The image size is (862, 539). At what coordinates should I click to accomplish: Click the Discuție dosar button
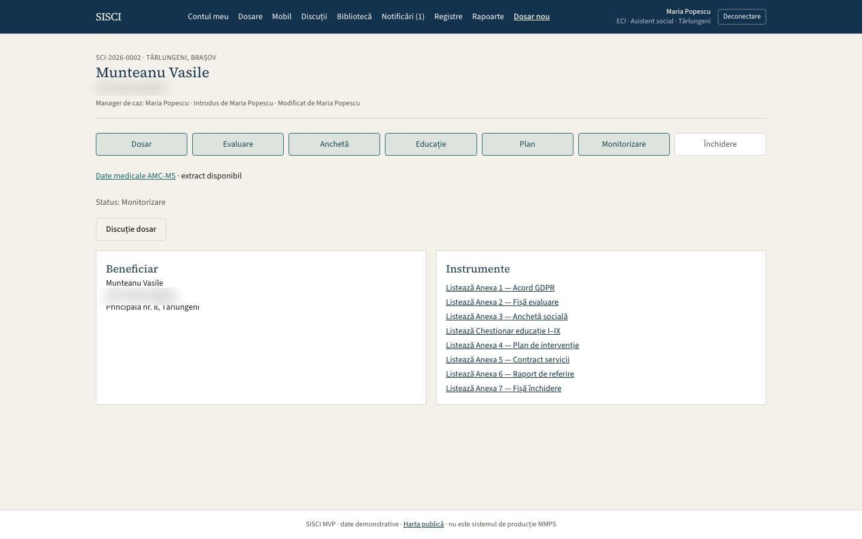pos(131,229)
